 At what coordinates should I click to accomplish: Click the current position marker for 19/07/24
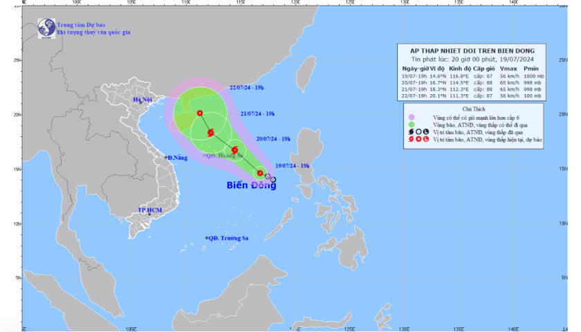tap(260, 173)
